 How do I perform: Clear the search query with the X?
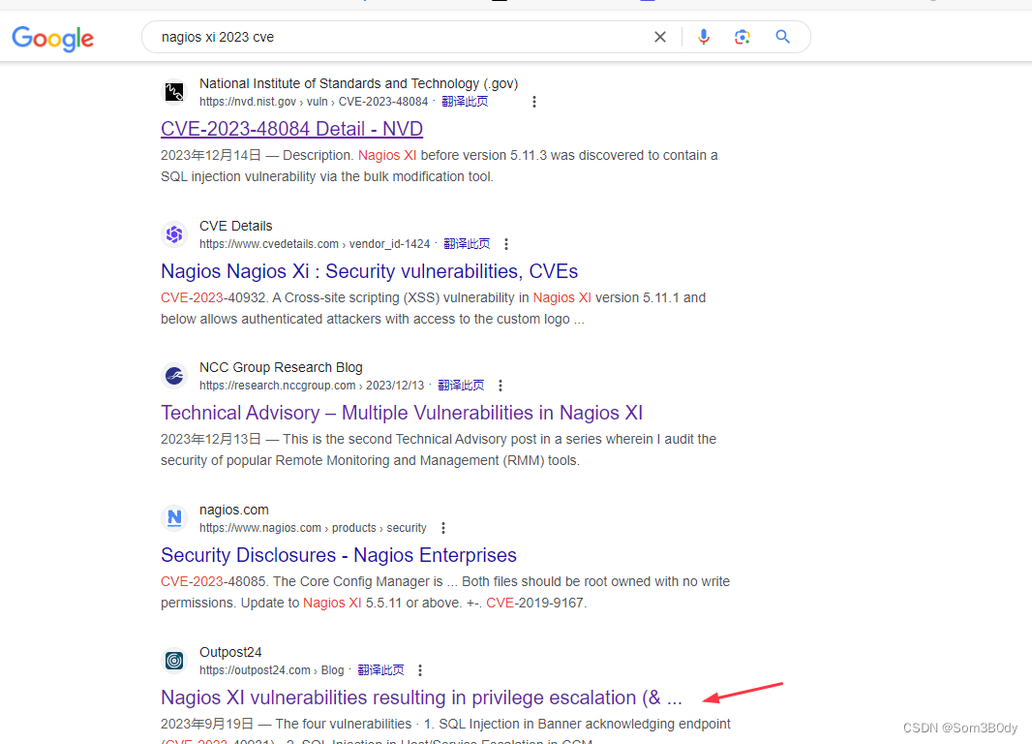pyautogui.click(x=659, y=37)
